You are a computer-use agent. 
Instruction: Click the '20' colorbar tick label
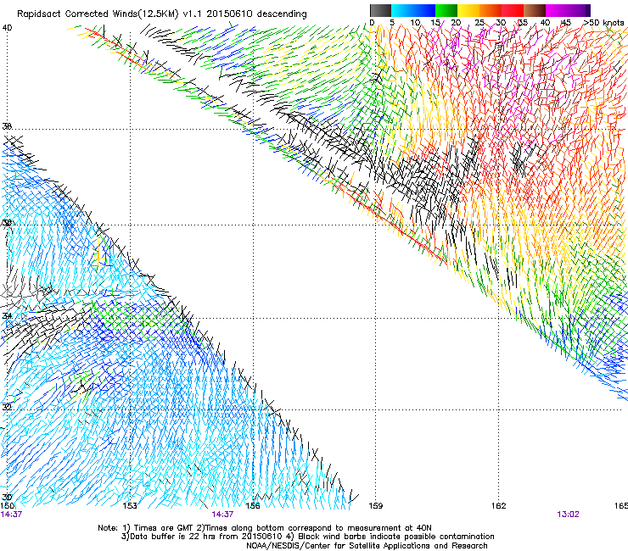pos(456,23)
